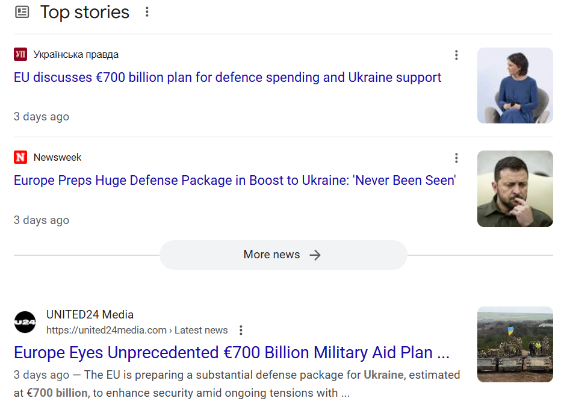
Task: Open the options menu beside Top stories
Action: [x=147, y=12]
